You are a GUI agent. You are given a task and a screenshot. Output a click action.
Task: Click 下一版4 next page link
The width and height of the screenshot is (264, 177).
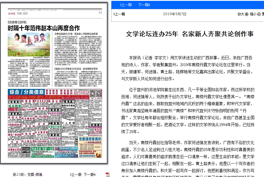90,174
